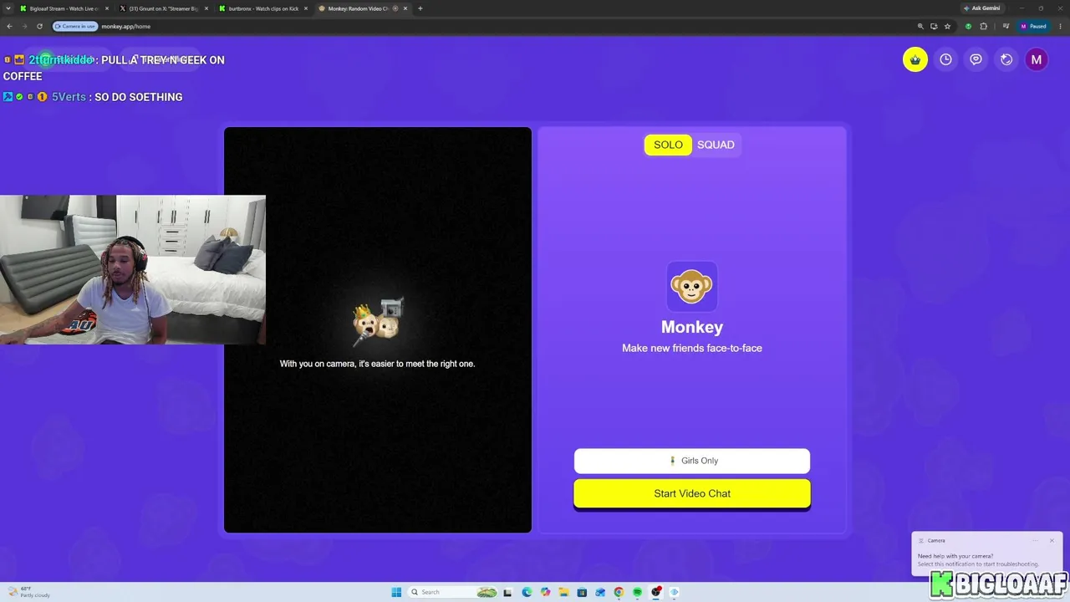This screenshot has height=602, width=1070.
Task: Open Microsoft Store from taskbar
Action: [x=582, y=592]
